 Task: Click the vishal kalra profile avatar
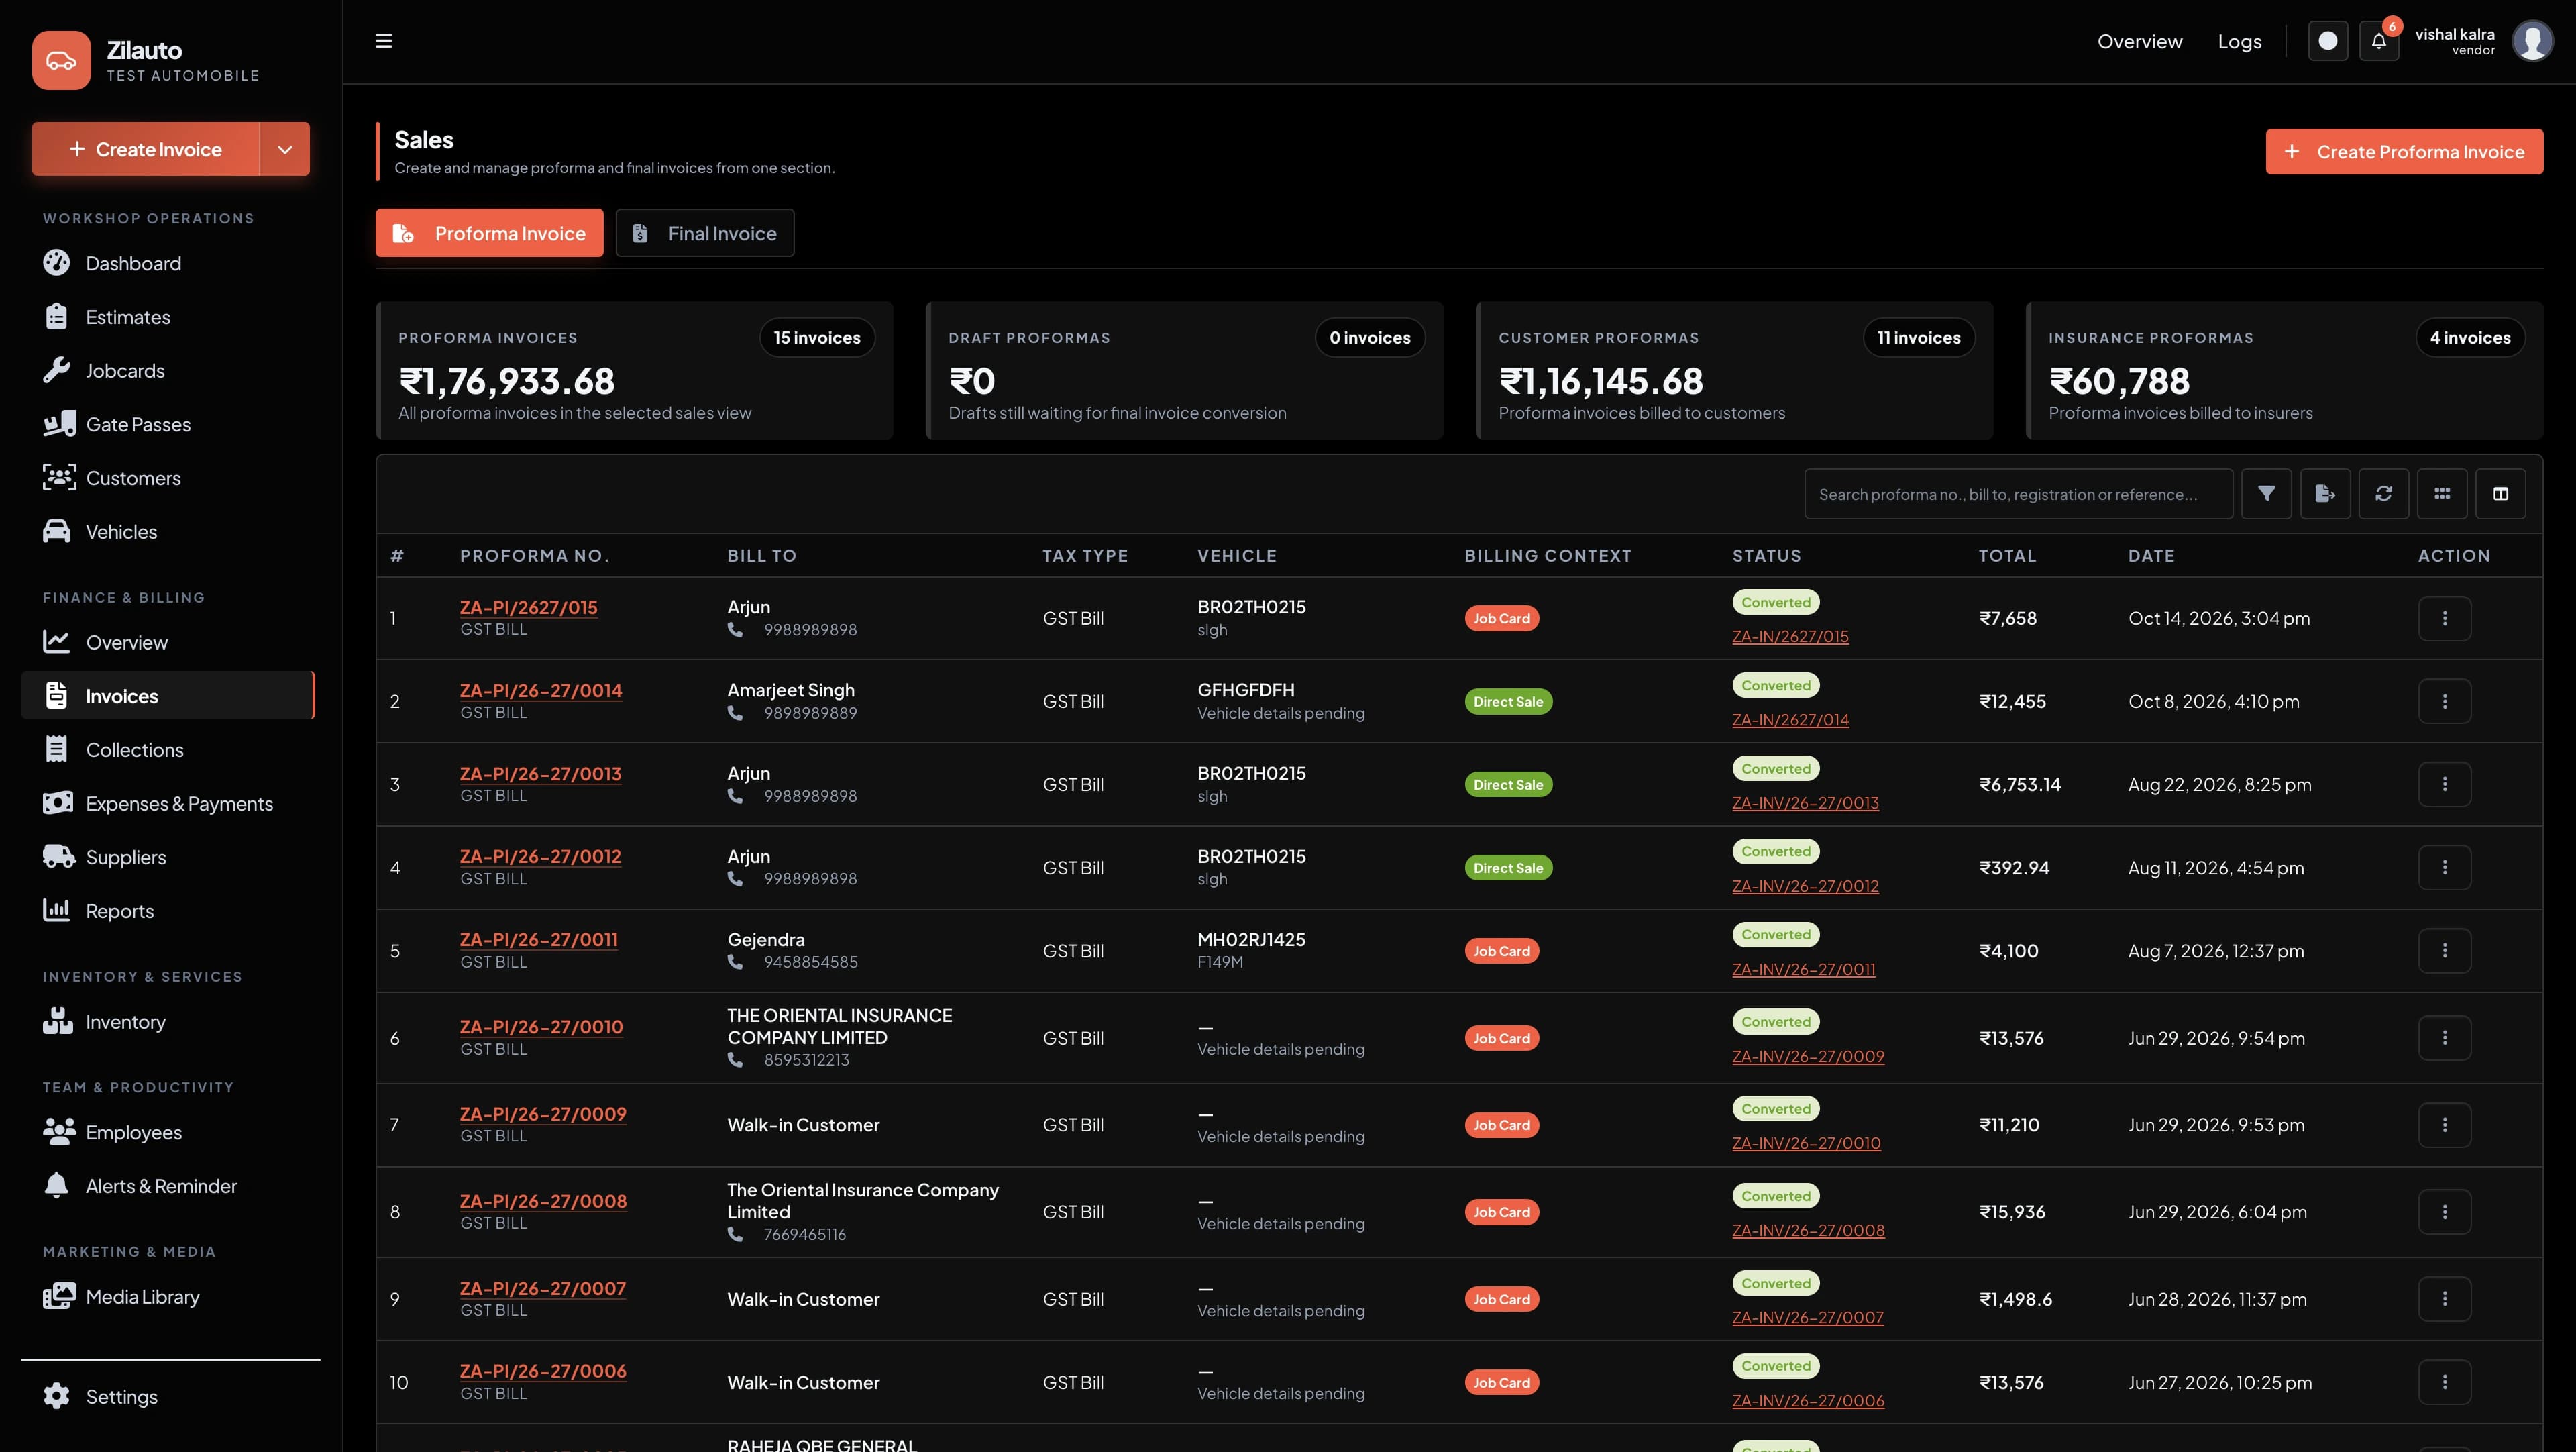pos(2532,41)
